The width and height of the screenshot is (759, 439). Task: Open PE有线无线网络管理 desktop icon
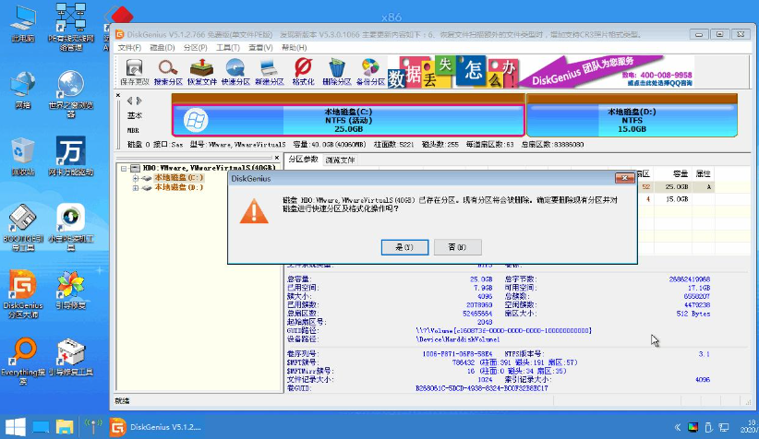(71, 27)
